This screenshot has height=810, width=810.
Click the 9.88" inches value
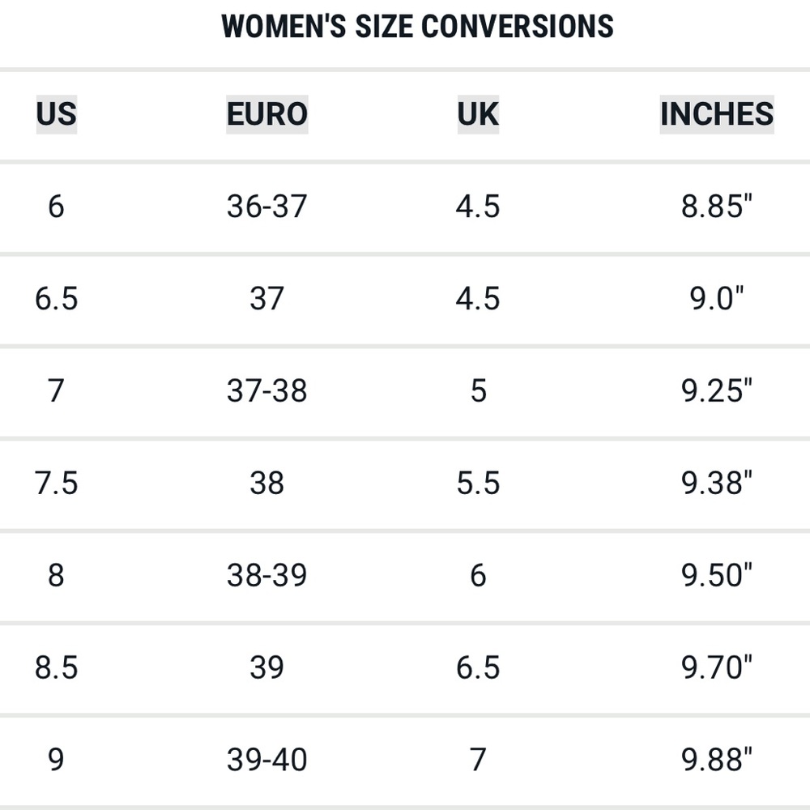717,760
